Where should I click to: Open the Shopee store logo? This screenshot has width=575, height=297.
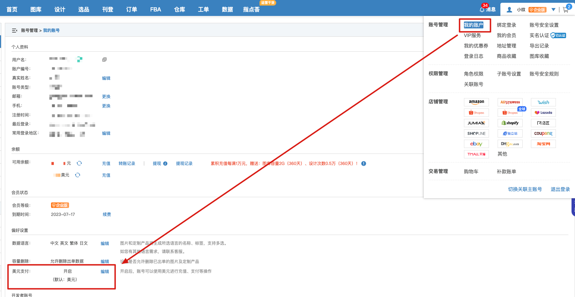(x=476, y=113)
